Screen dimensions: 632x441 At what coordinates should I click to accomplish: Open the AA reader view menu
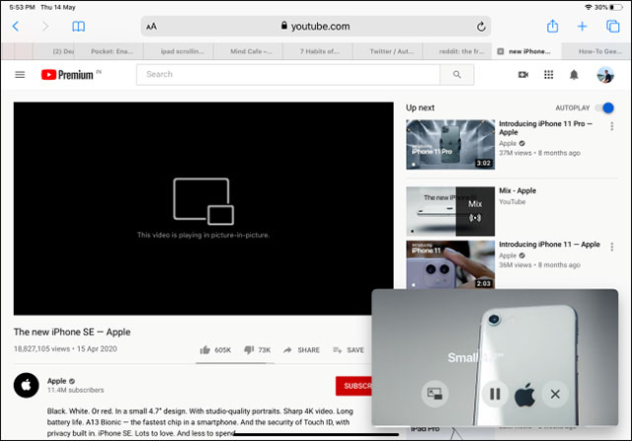pos(151,27)
